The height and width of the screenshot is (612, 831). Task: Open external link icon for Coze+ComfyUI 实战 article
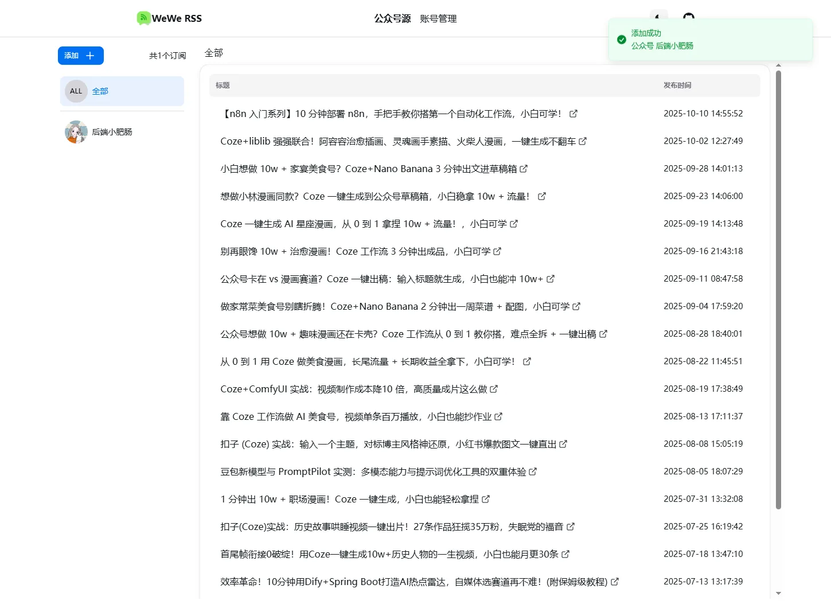pyautogui.click(x=494, y=389)
